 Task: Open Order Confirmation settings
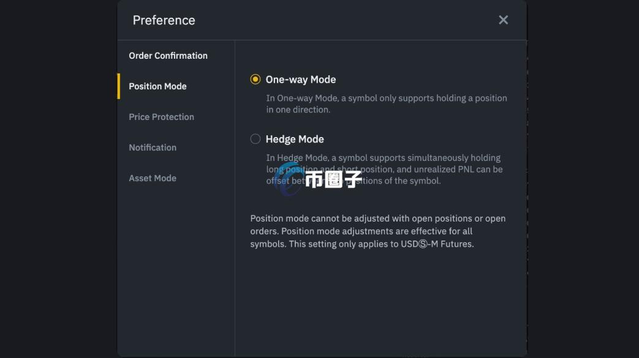[x=168, y=55]
